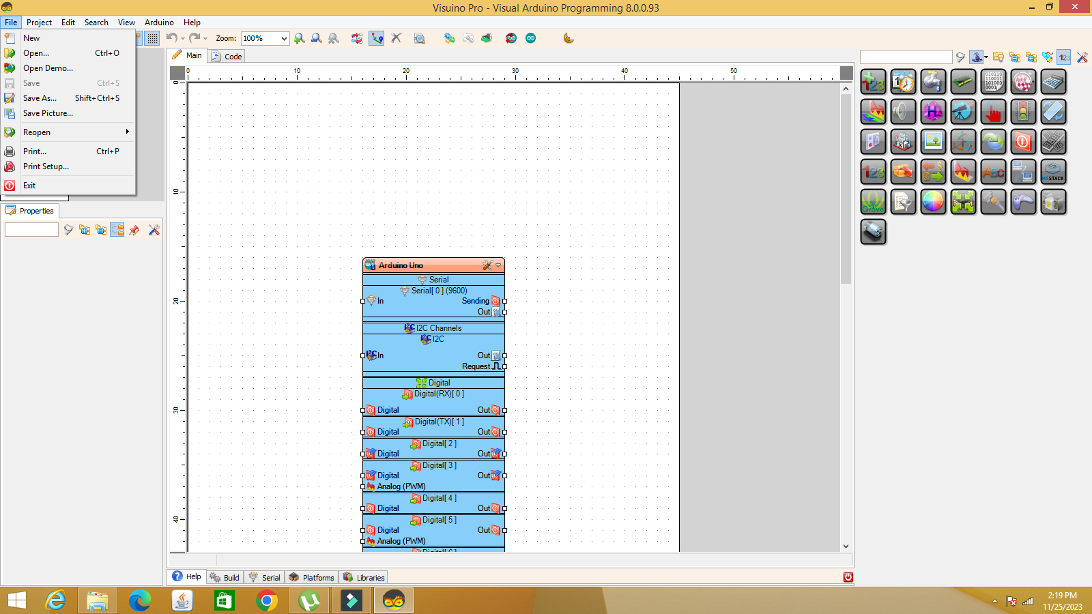Click inside the component search field on the right

(906, 57)
